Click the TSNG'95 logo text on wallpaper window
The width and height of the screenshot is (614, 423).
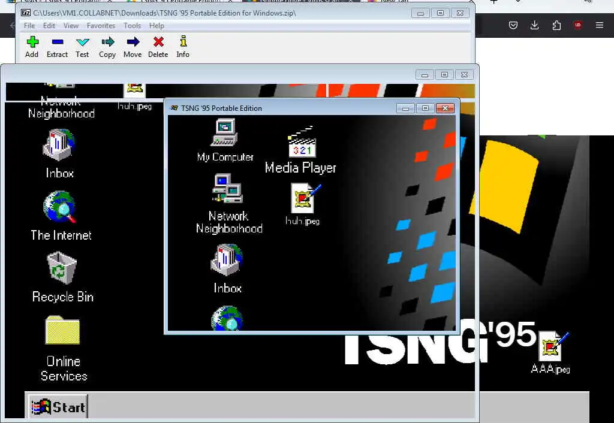click(x=440, y=342)
